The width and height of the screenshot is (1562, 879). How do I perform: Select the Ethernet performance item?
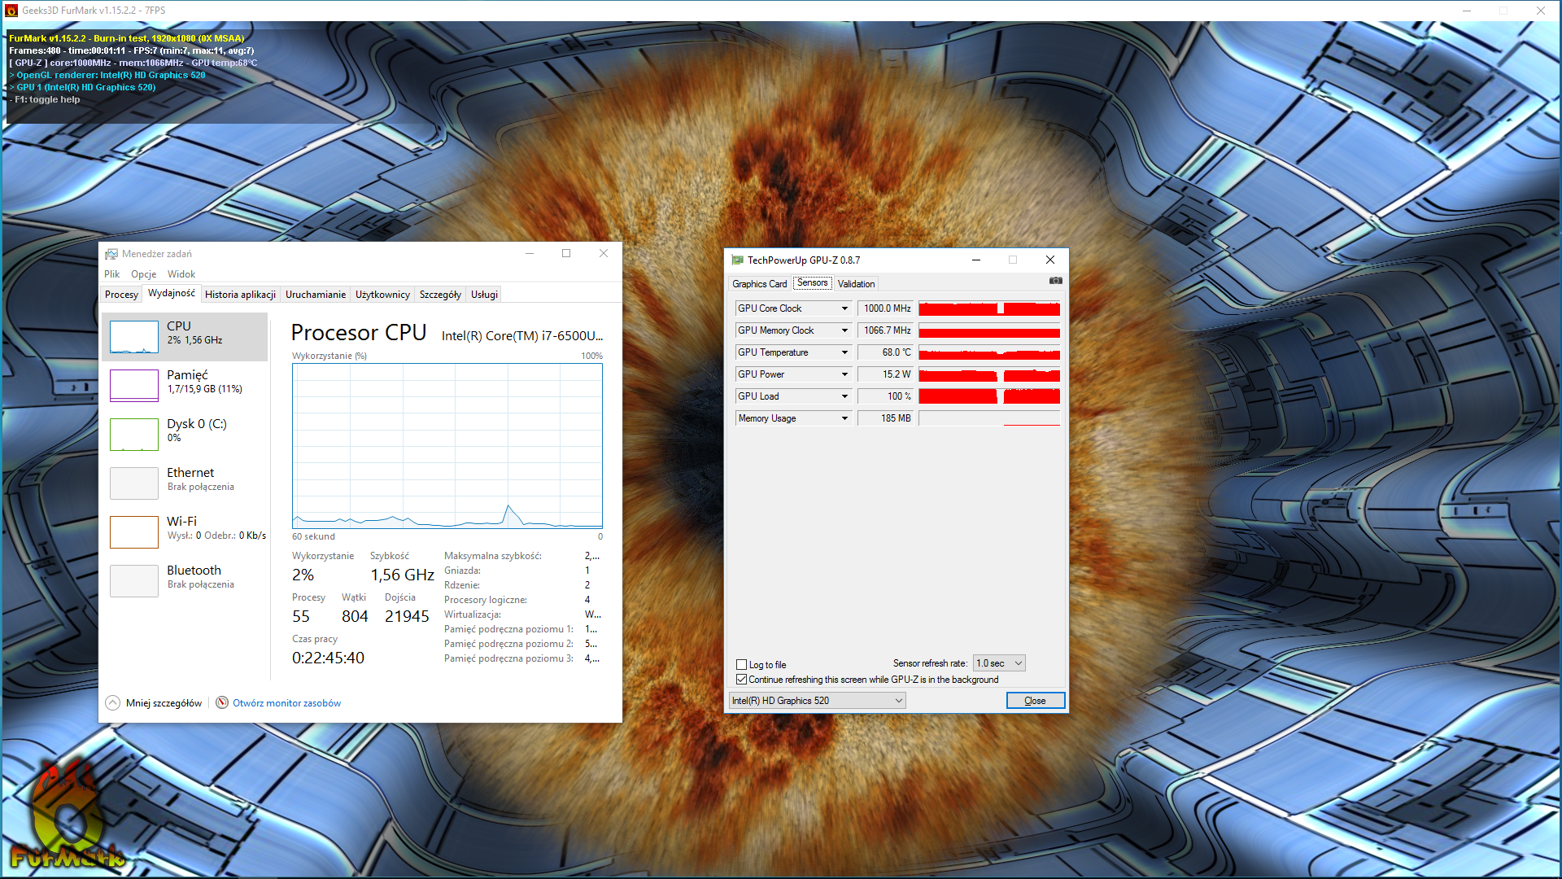pyautogui.click(x=185, y=483)
